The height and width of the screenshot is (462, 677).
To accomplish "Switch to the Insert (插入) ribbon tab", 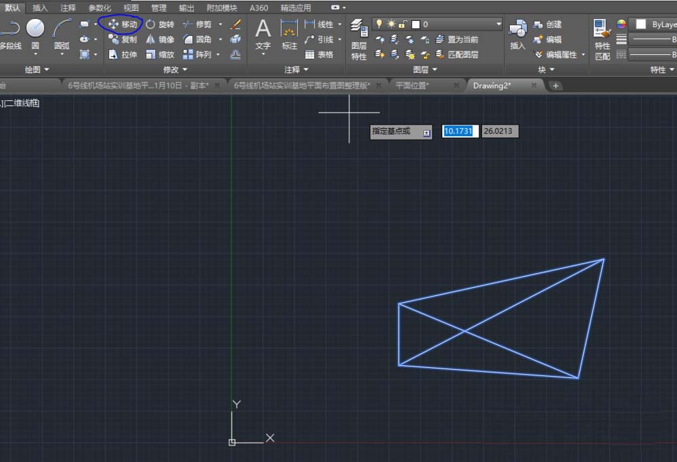I will pyautogui.click(x=41, y=8).
